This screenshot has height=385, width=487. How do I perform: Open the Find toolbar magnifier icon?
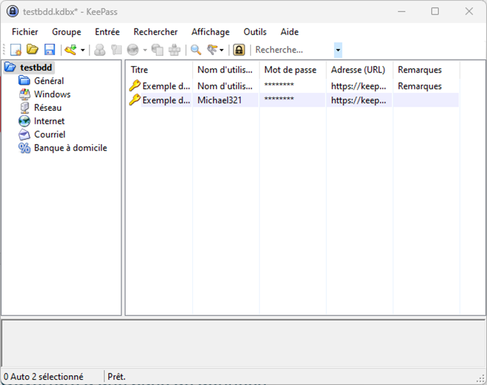(195, 50)
